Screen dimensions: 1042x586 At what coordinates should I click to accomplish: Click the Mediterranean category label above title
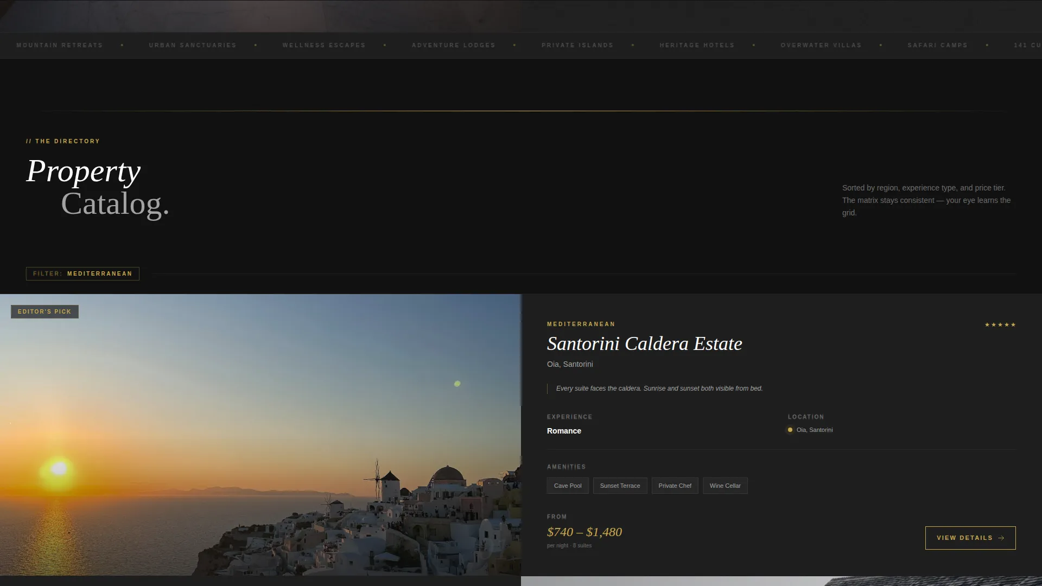coord(581,324)
